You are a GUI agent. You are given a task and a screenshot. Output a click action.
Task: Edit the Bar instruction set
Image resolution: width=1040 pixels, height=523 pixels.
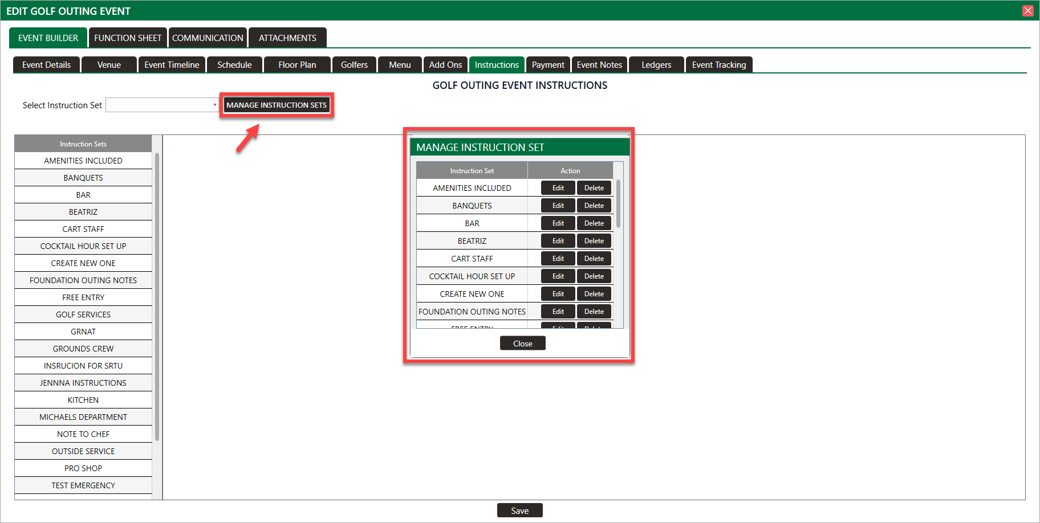click(558, 223)
